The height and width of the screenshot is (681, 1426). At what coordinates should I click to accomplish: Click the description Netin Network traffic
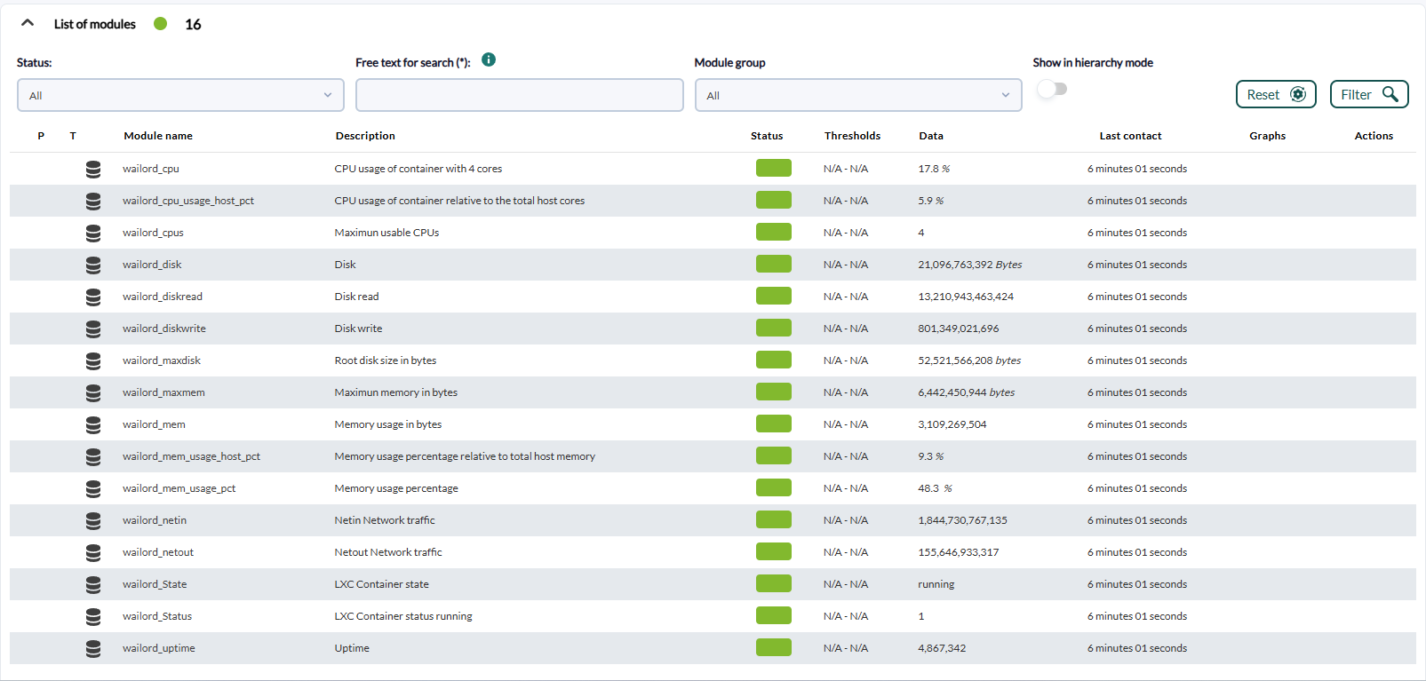[385, 520]
